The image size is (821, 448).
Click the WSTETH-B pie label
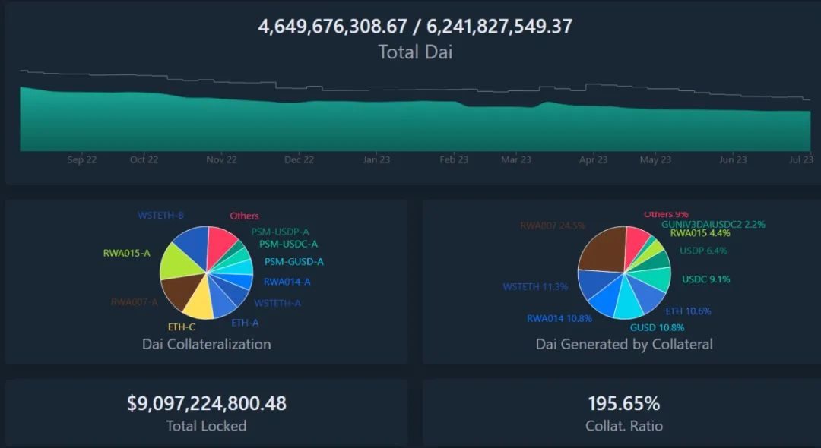(160, 216)
